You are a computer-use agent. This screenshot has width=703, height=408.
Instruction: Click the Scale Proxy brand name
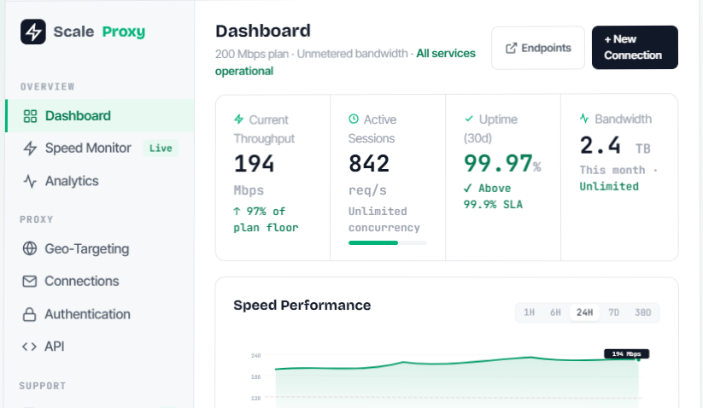tap(99, 32)
